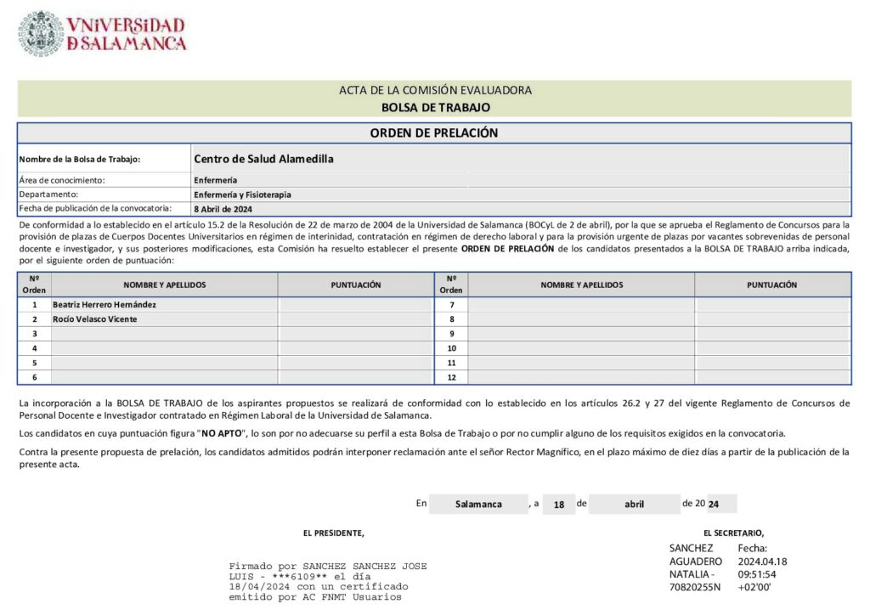Click the score field in row 7
Image resolution: width=870 pixels, height=615 pixels.
click(772, 304)
